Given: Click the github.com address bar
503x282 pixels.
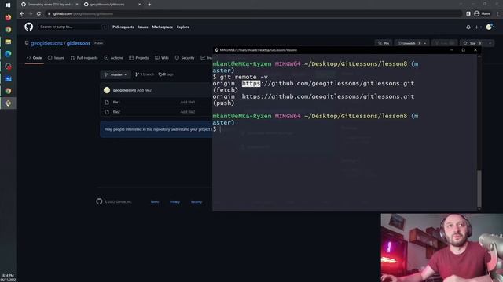Looking at the screenshot, I should [x=253, y=14].
